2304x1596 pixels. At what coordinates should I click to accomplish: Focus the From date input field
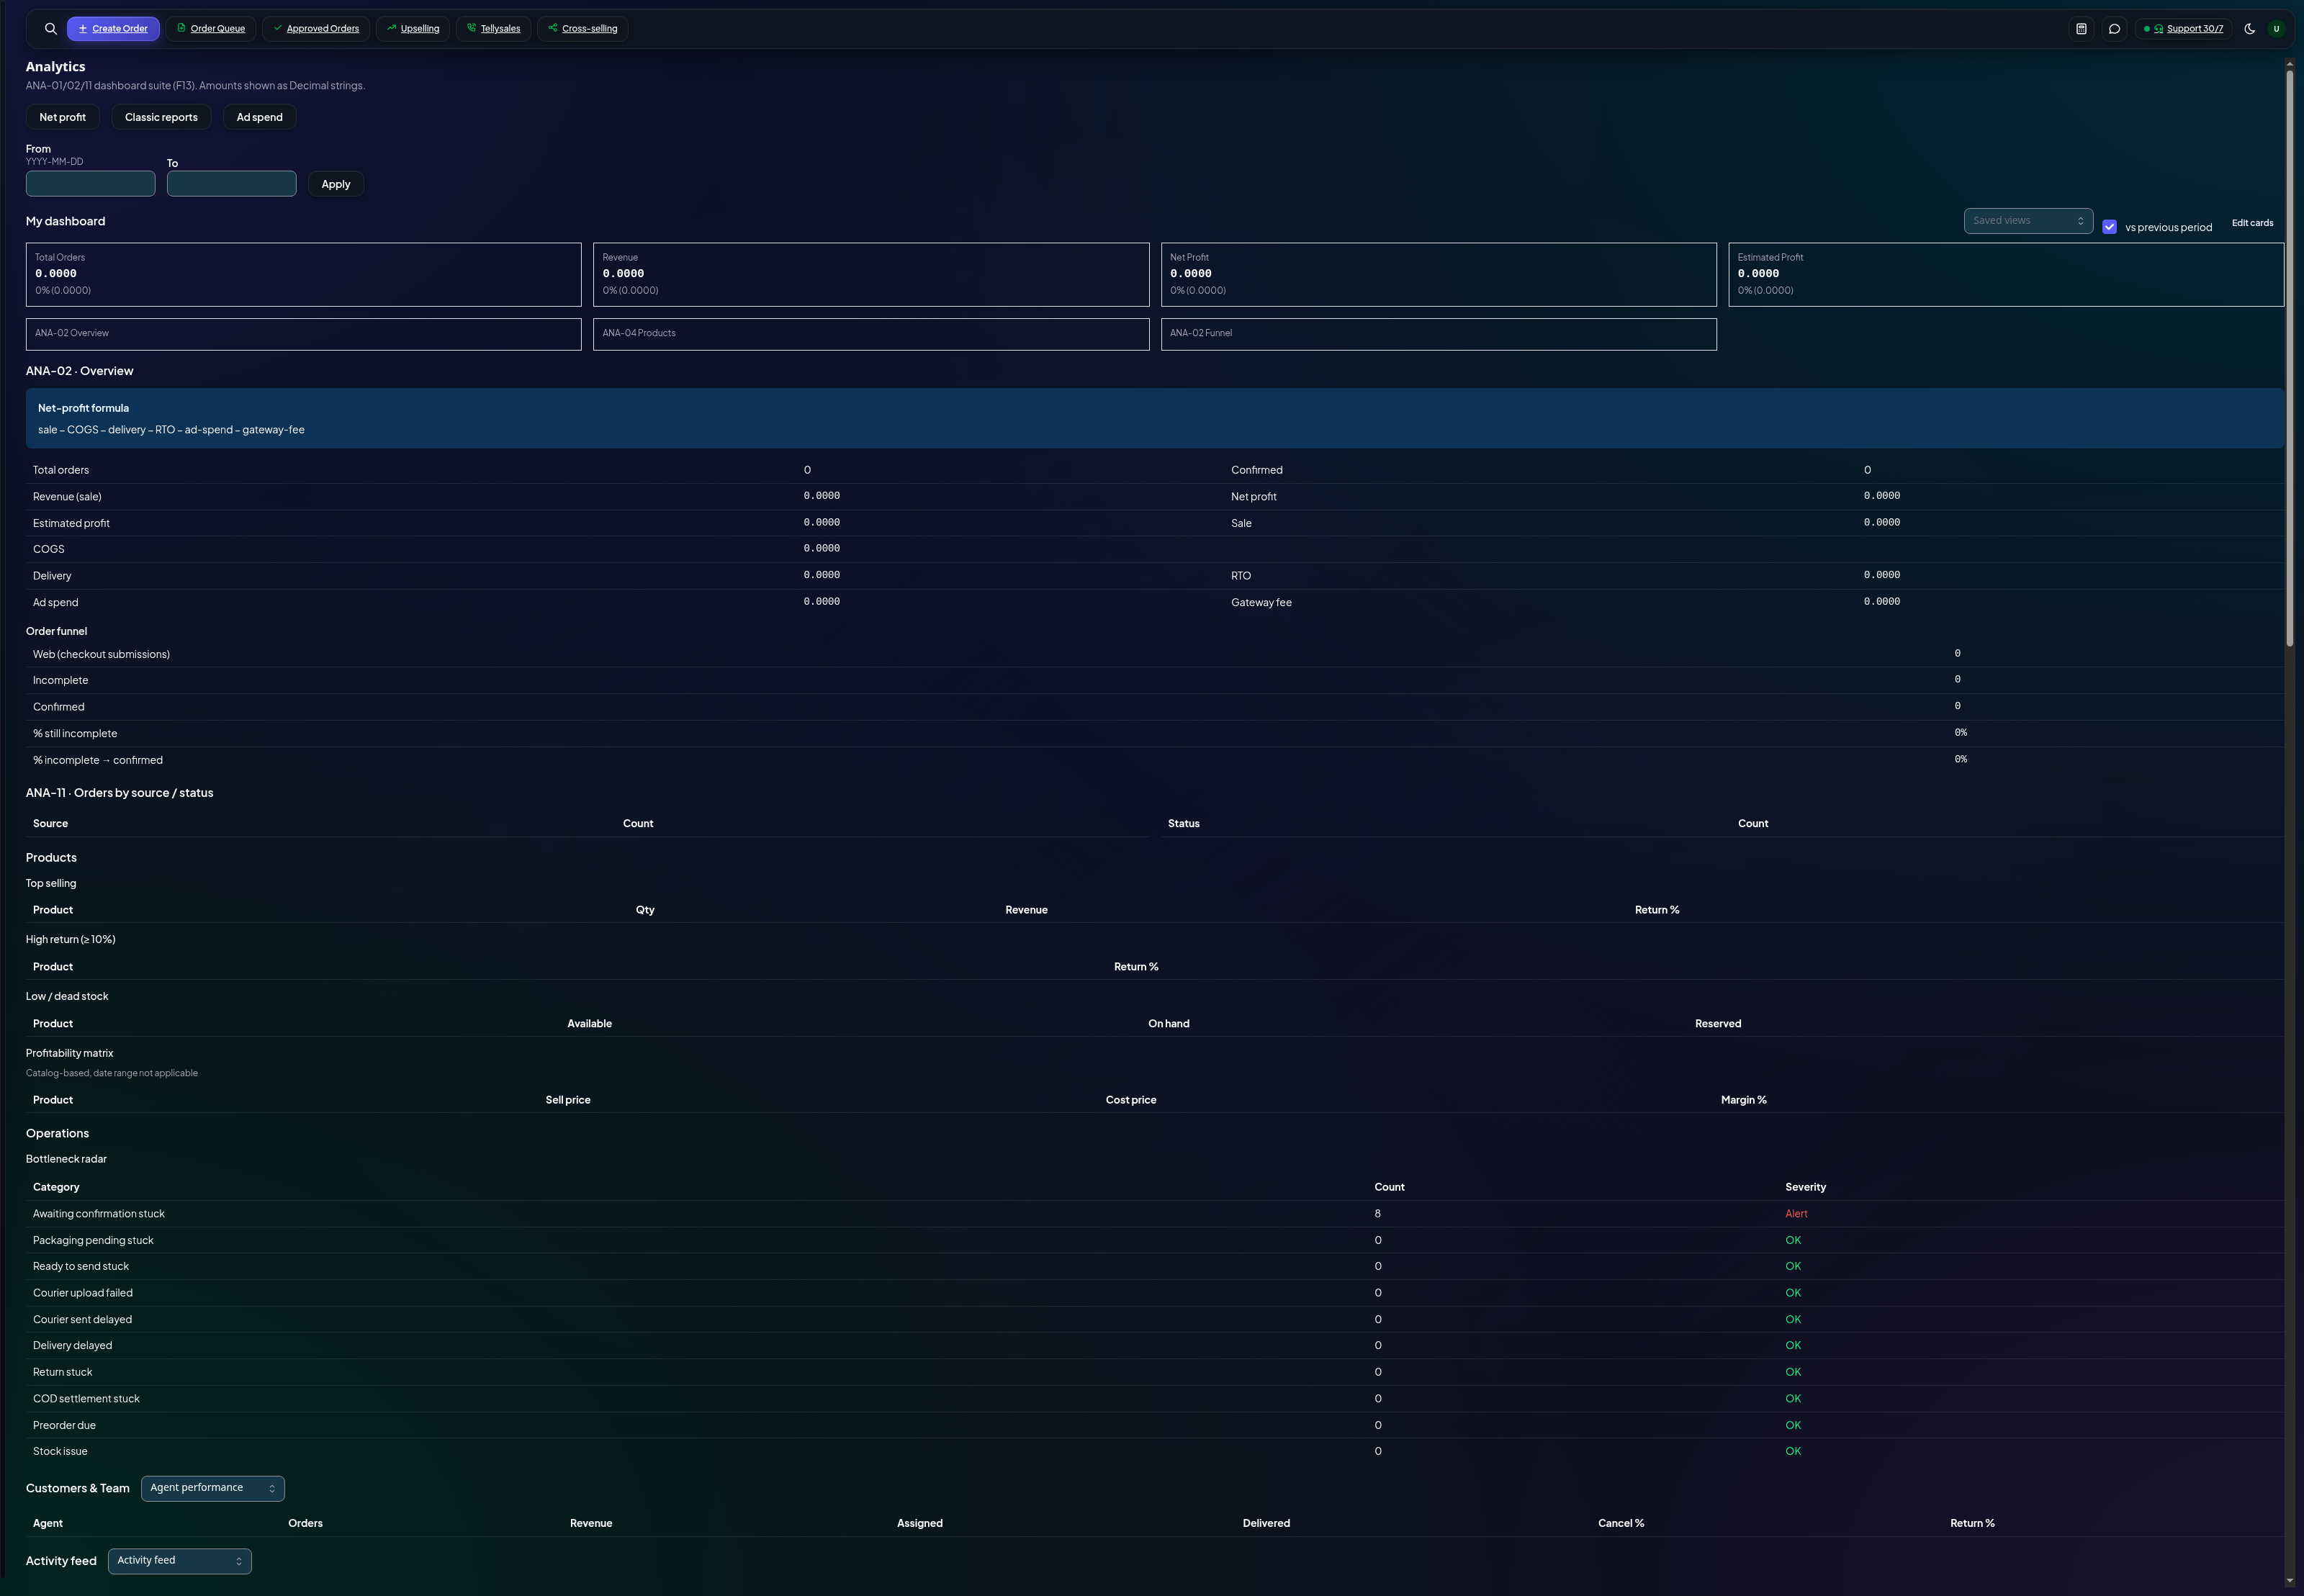[x=90, y=184]
